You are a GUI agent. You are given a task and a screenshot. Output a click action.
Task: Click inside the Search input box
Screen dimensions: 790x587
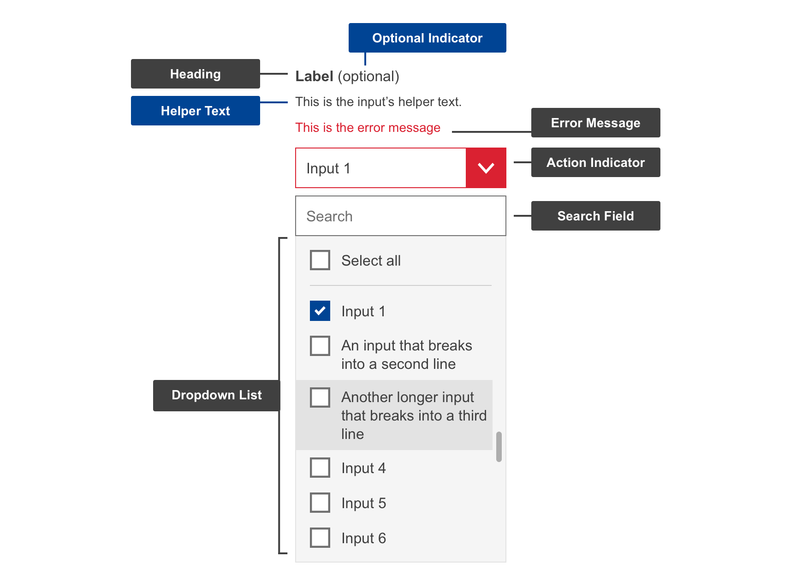[x=400, y=216]
